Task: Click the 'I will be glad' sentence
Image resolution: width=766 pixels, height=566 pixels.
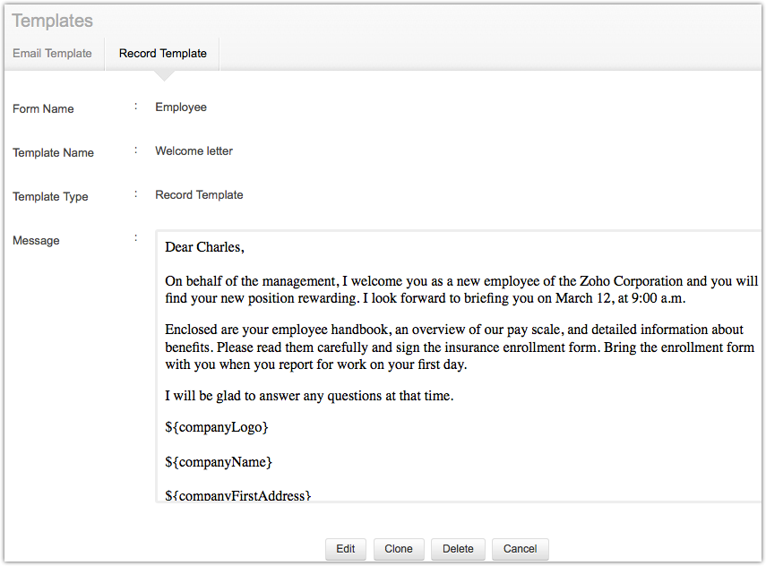Action: 309,395
